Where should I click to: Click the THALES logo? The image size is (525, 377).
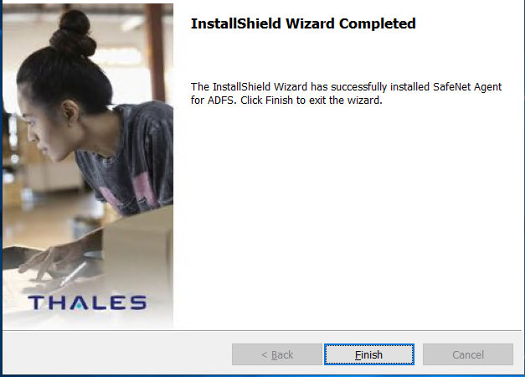87,302
